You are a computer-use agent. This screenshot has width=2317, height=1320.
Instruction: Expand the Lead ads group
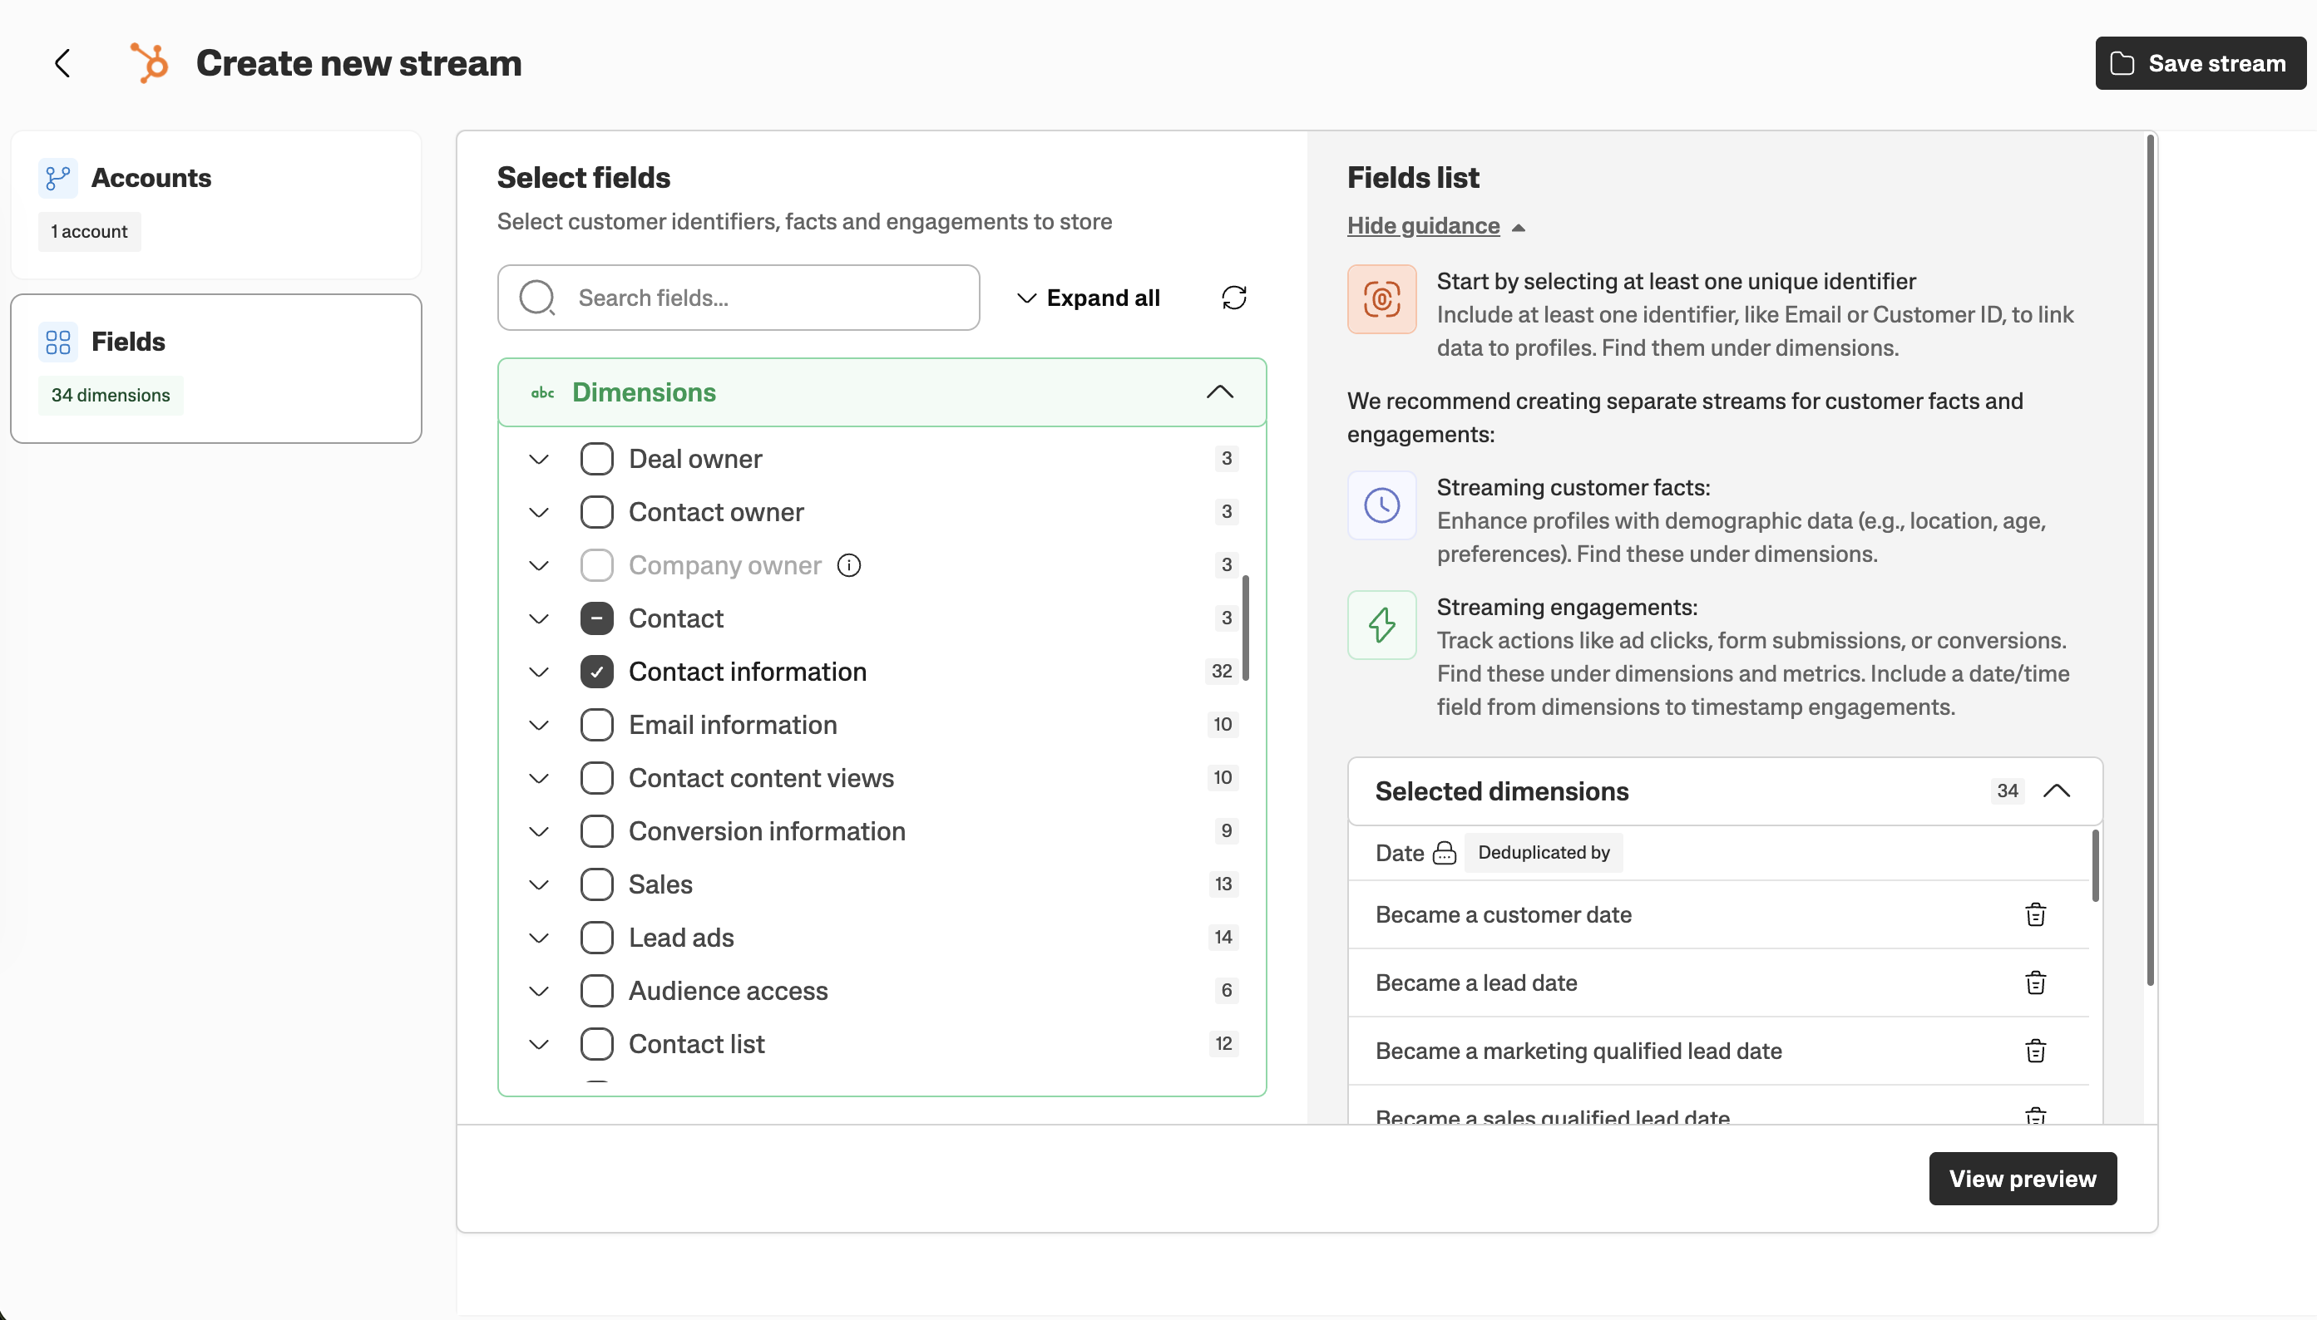coord(539,938)
